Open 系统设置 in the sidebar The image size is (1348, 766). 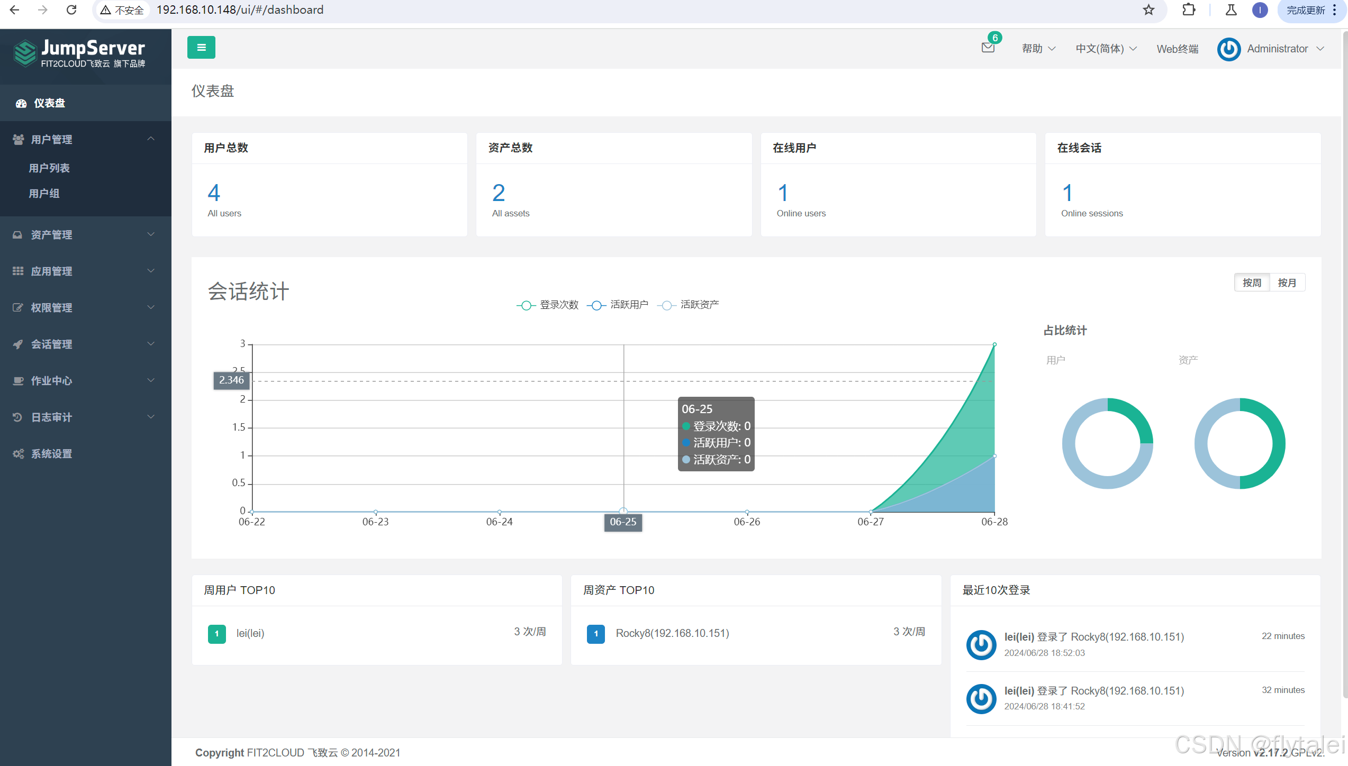(86, 453)
